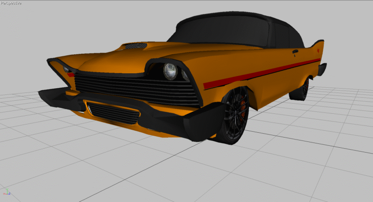Select the red front turn signal
This screenshot has height=202, width=373.
(71, 75)
